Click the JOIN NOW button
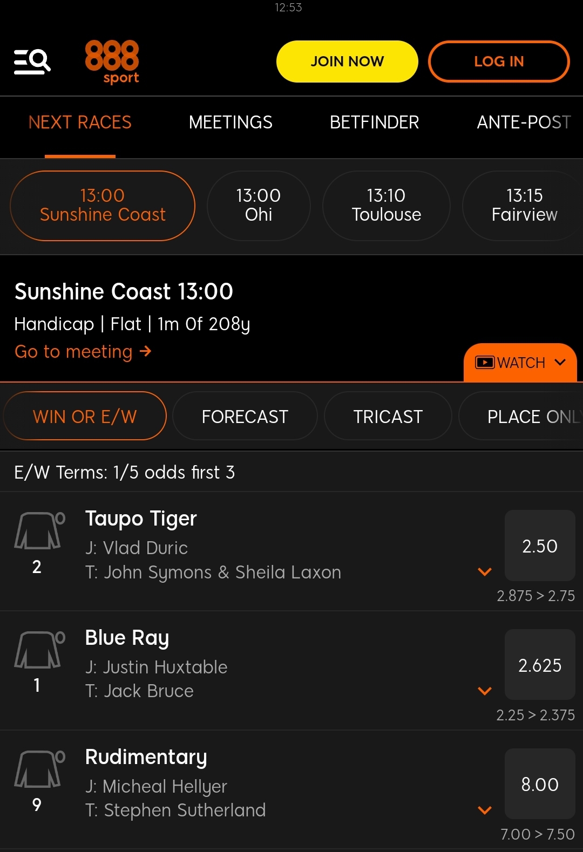Viewport: 583px width, 852px height. pos(347,62)
